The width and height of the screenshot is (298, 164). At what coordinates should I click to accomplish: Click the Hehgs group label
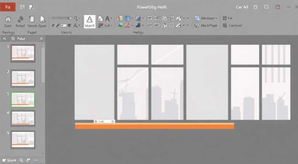click(138, 33)
